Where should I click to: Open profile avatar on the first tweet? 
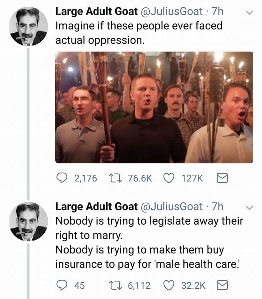(28, 27)
